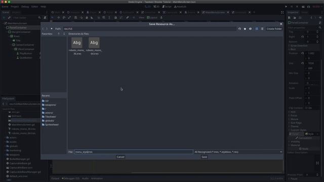Open the Help menu
Image resolution: width=324 pixels, height=182 pixels.
43,7
